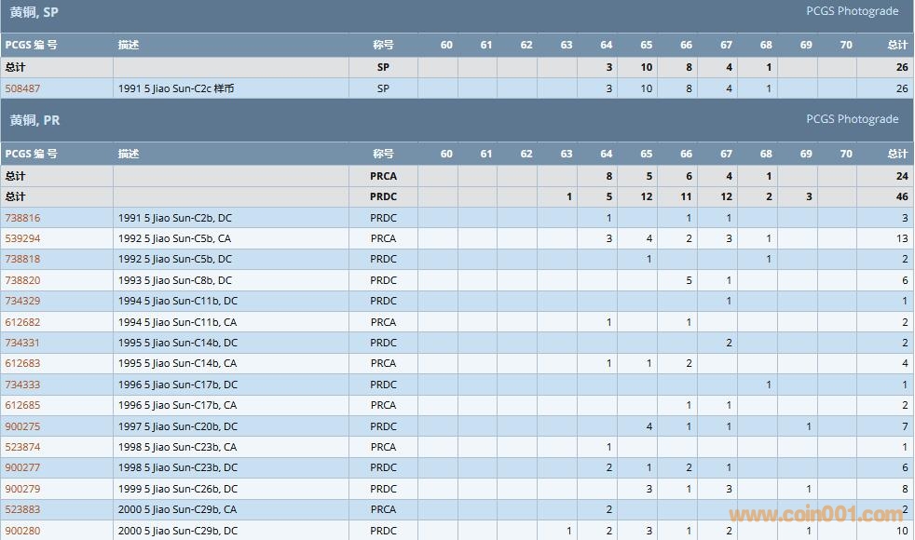This screenshot has width=915, height=540.
Task: Open PCGS entry 523874
Action: (x=23, y=447)
